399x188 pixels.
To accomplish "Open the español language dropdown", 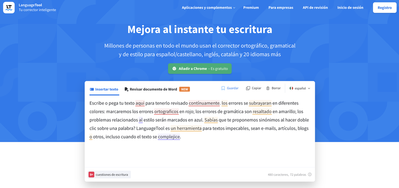I will click(300, 88).
